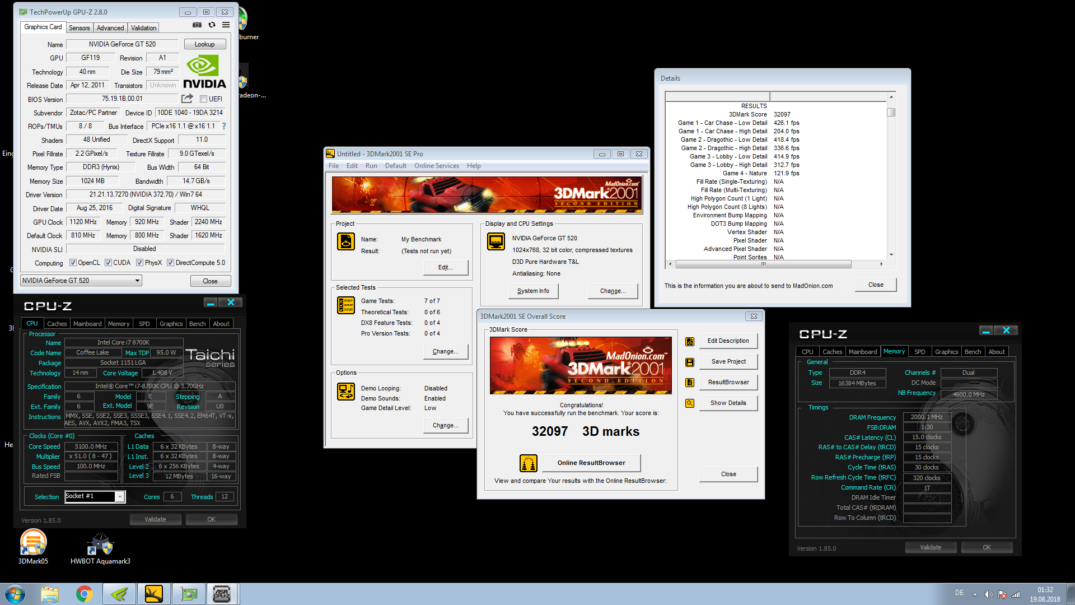Switch to the Validation tab in GPU-Z
Image resolution: width=1075 pixels, height=605 pixels.
coord(144,27)
